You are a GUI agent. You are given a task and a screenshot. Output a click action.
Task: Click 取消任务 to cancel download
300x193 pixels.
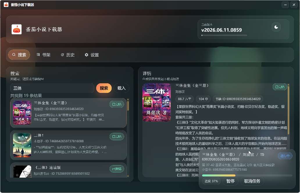pyautogui.click(x=252, y=181)
